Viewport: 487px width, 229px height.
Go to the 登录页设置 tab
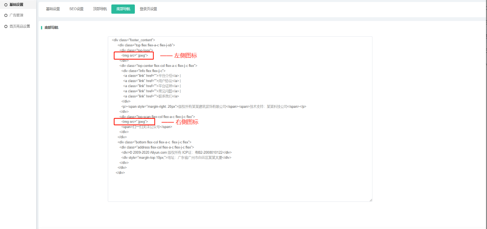tap(148, 9)
